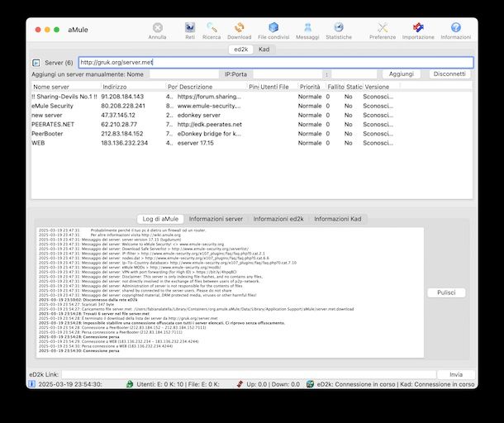Select the WEB server row
Viewport: 504px width, 423px height.
point(252,143)
